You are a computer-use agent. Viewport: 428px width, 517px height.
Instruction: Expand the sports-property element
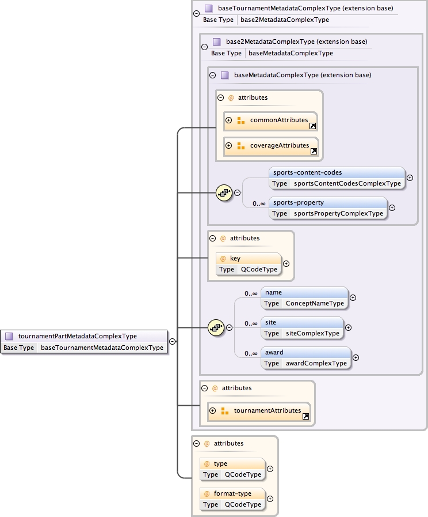pos(392,207)
